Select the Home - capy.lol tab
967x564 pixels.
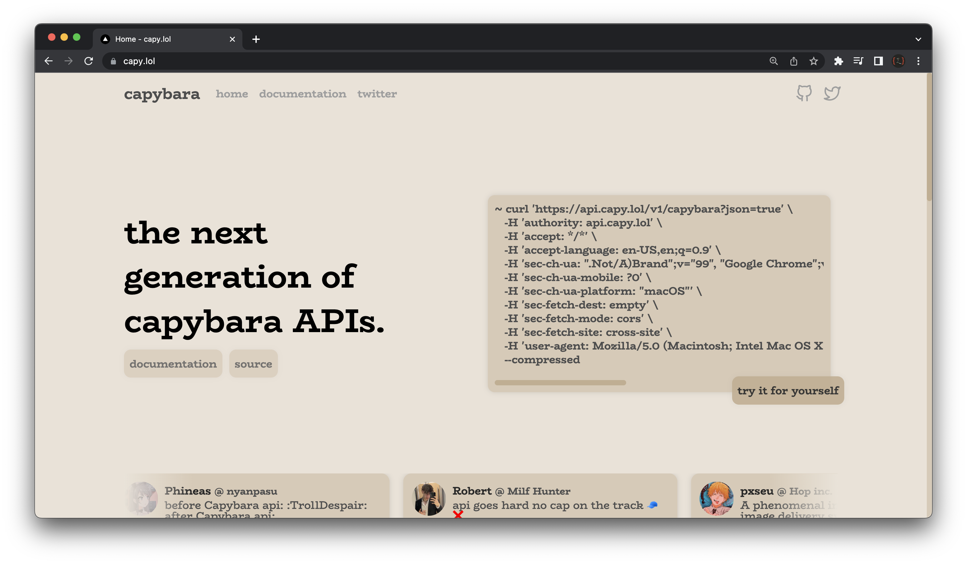point(168,39)
